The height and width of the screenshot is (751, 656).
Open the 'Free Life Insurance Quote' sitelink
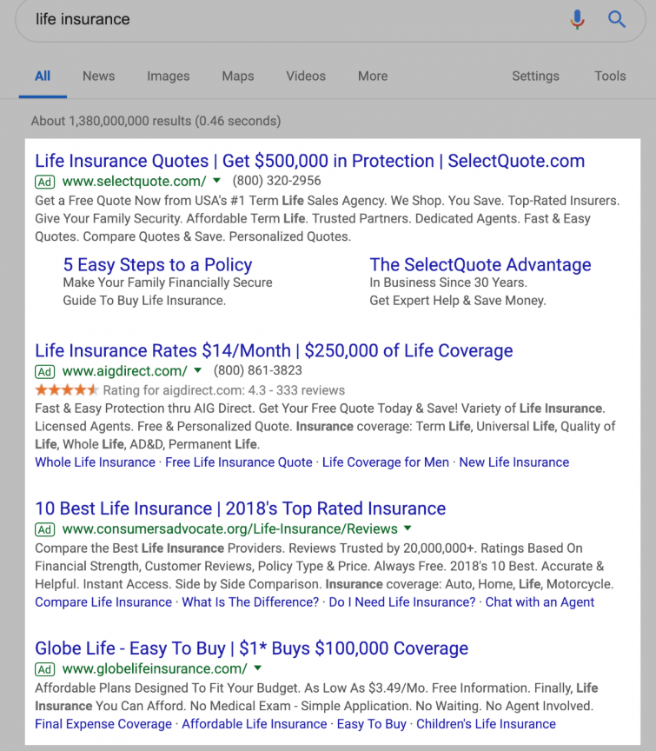[238, 462]
